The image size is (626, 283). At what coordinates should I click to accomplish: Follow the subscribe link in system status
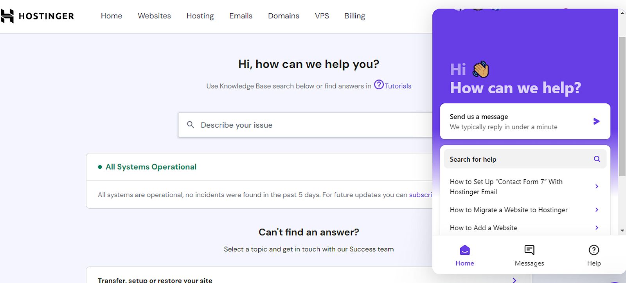pos(421,195)
